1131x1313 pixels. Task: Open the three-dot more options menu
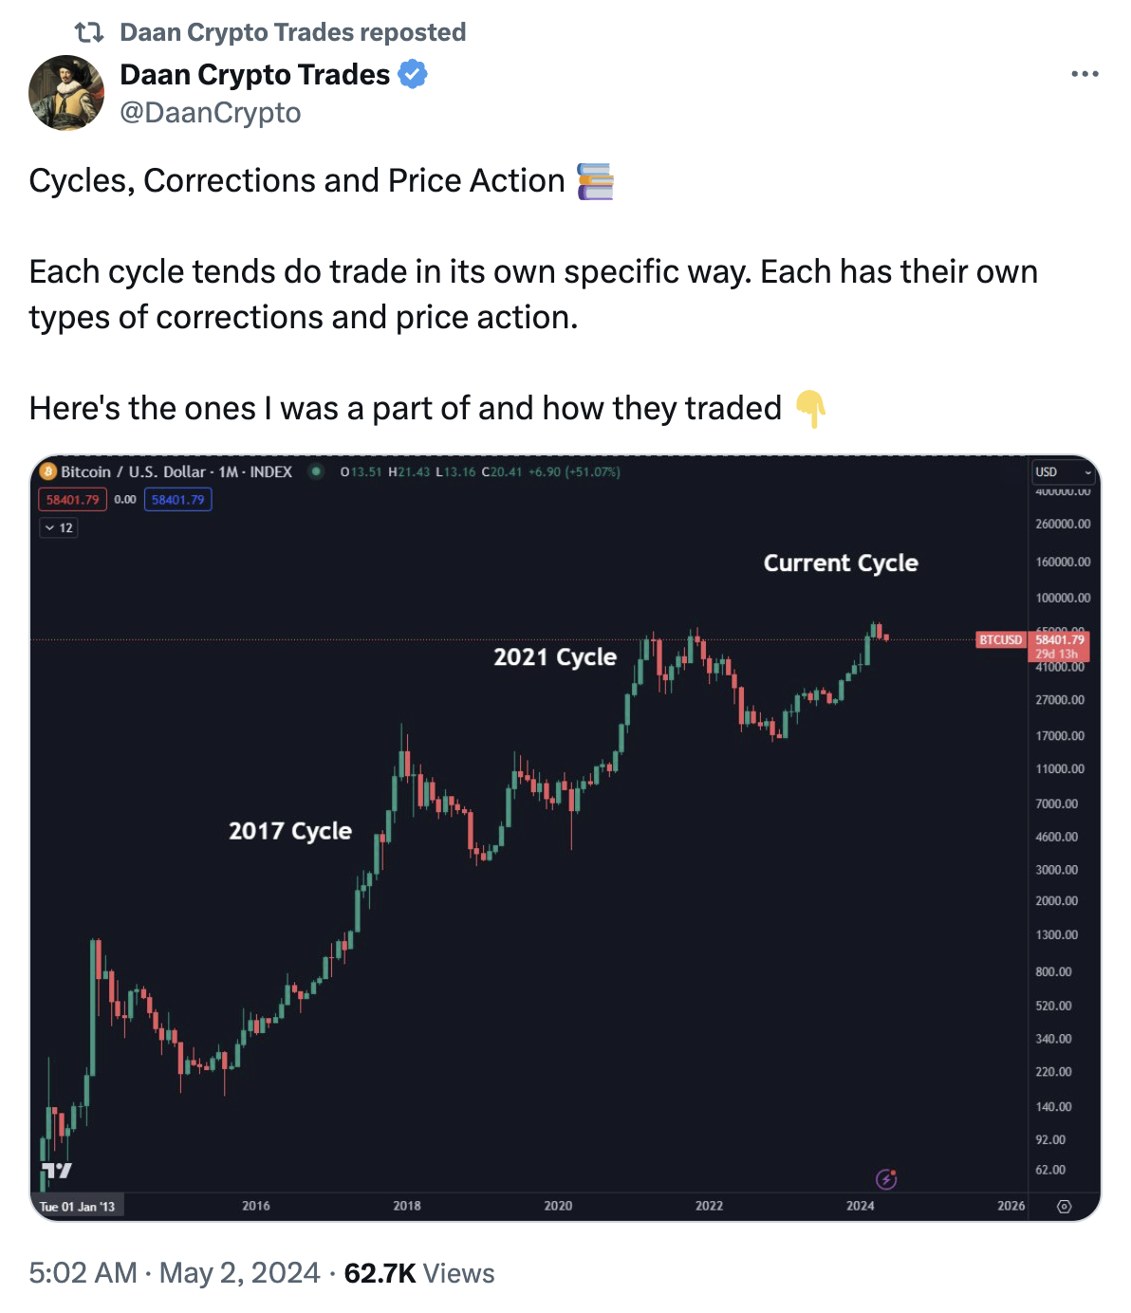click(x=1085, y=74)
